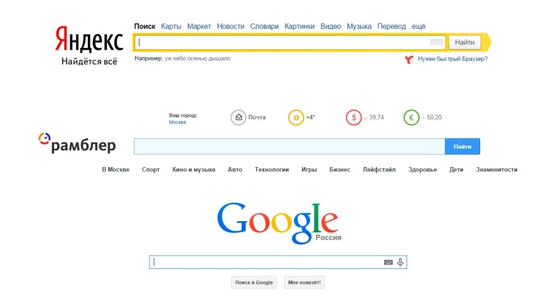Click the euro rate icon
Screen dimensions: 541x304
(x=411, y=117)
